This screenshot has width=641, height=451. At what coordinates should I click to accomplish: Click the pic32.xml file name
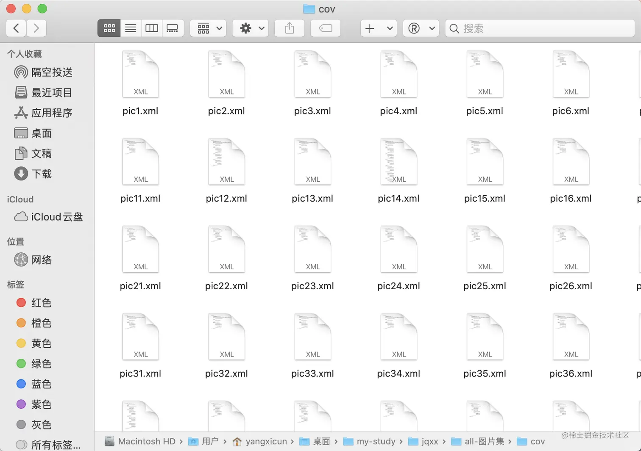pos(226,374)
